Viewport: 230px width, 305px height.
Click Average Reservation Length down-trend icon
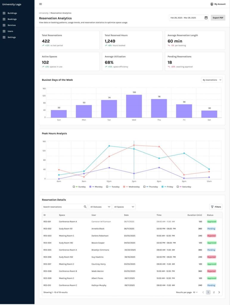point(169,46)
